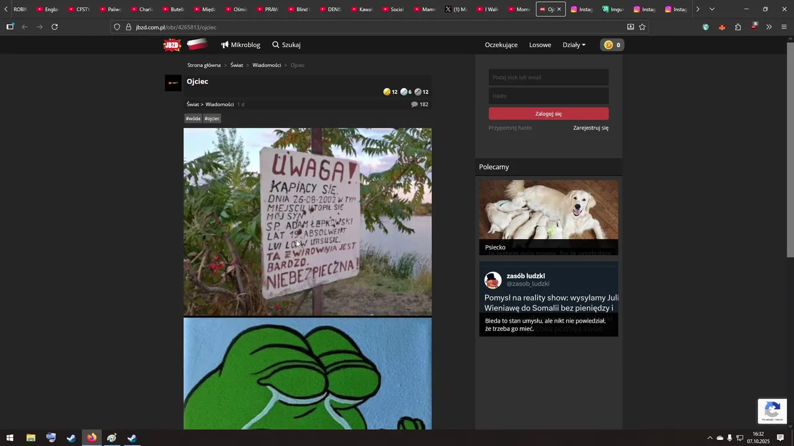Click the tracking protection shield icon
The width and height of the screenshot is (794, 446).
117,27
